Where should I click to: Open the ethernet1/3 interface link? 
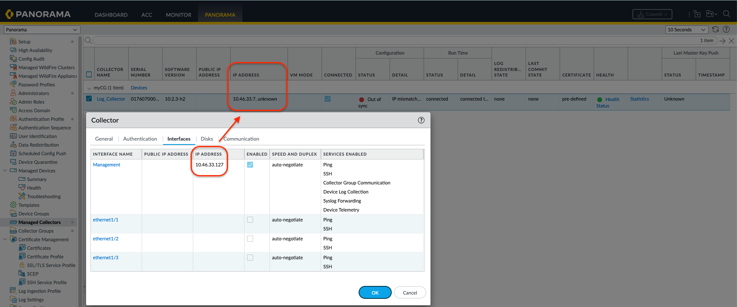click(x=105, y=258)
